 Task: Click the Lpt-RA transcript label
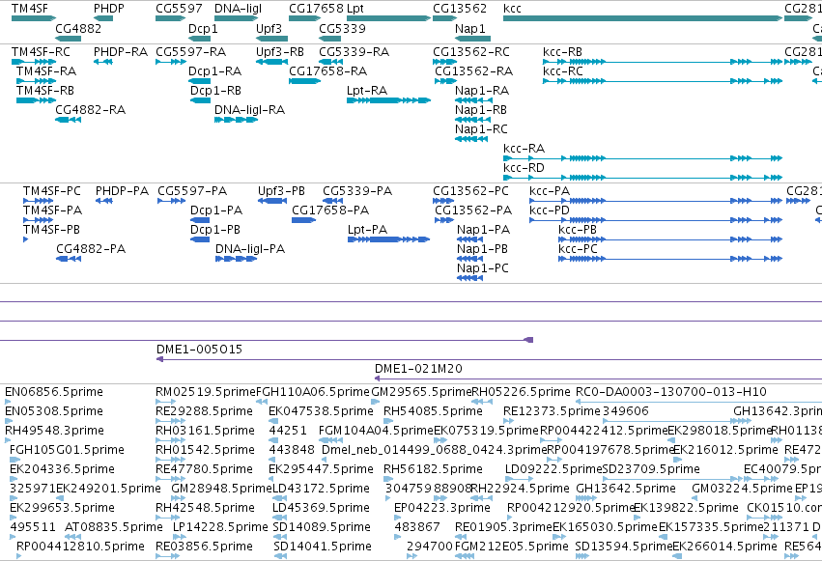click(367, 91)
